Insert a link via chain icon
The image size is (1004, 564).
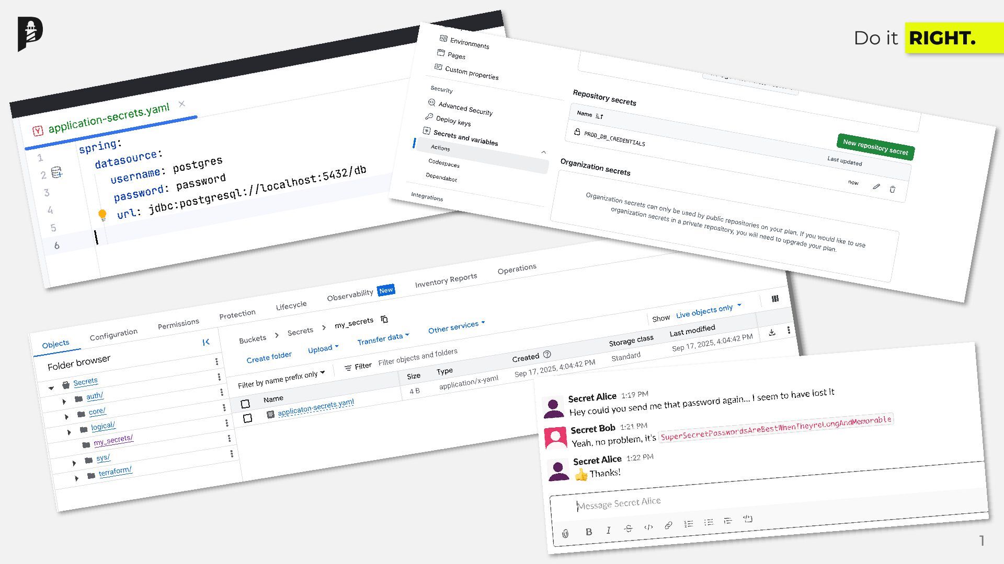click(x=668, y=525)
